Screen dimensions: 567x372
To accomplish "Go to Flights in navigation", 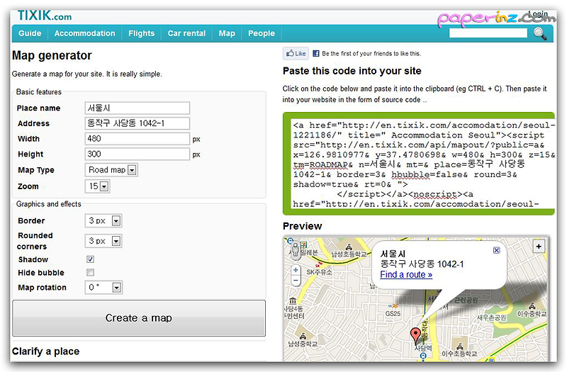I will coord(141,33).
